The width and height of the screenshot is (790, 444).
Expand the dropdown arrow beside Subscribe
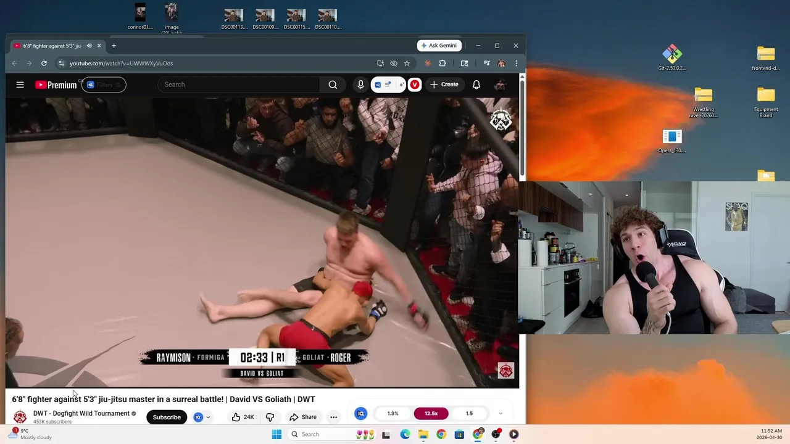[x=208, y=417]
